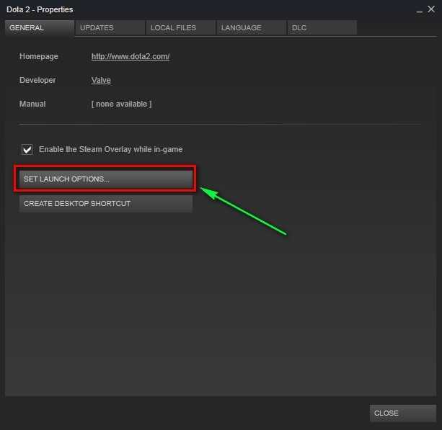442x430 pixels.
Task: Click the Manual label
Action: tap(32, 104)
